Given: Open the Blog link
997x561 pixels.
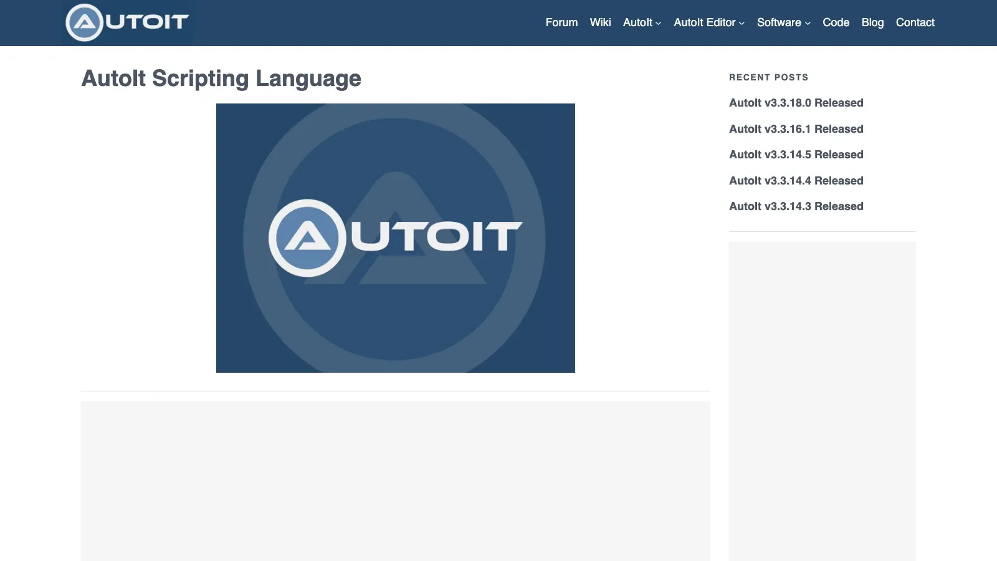Looking at the screenshot, I should 872,22.
